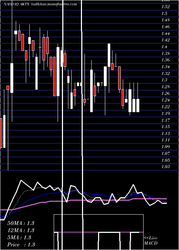Click the <<Live MACD label

[151, 241]
